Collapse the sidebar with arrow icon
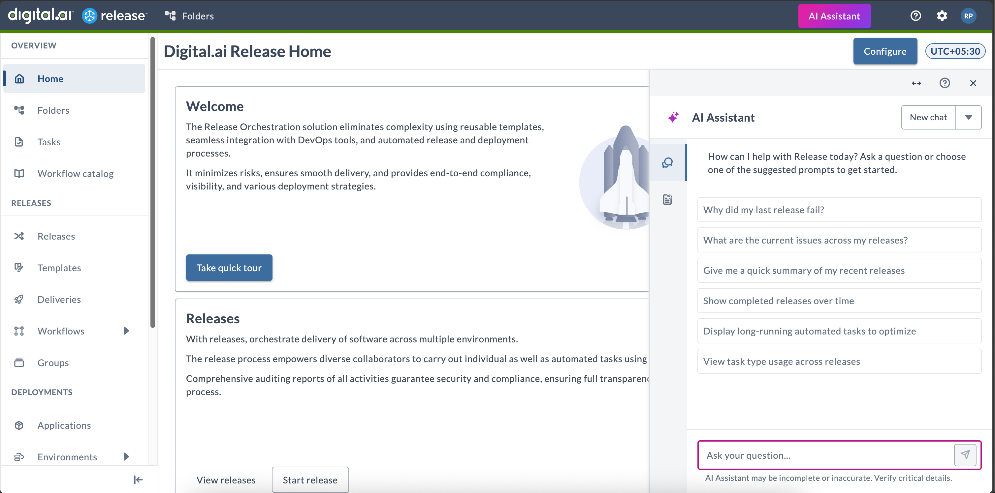Screen dimensions: 995x493 pos(138,479)
